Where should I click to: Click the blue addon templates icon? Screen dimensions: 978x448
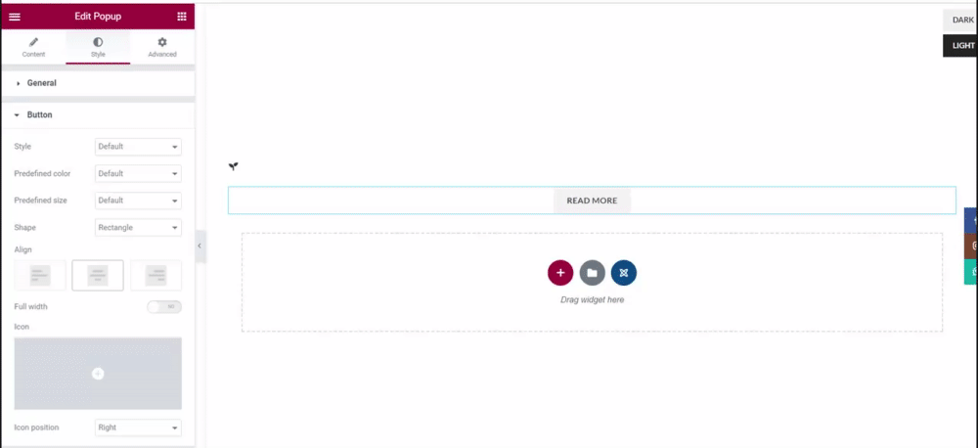coord(624,273)
